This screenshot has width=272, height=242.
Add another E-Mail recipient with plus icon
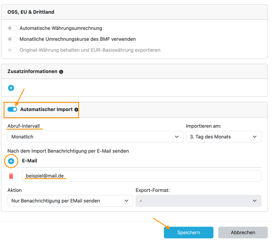pos(11,161)
